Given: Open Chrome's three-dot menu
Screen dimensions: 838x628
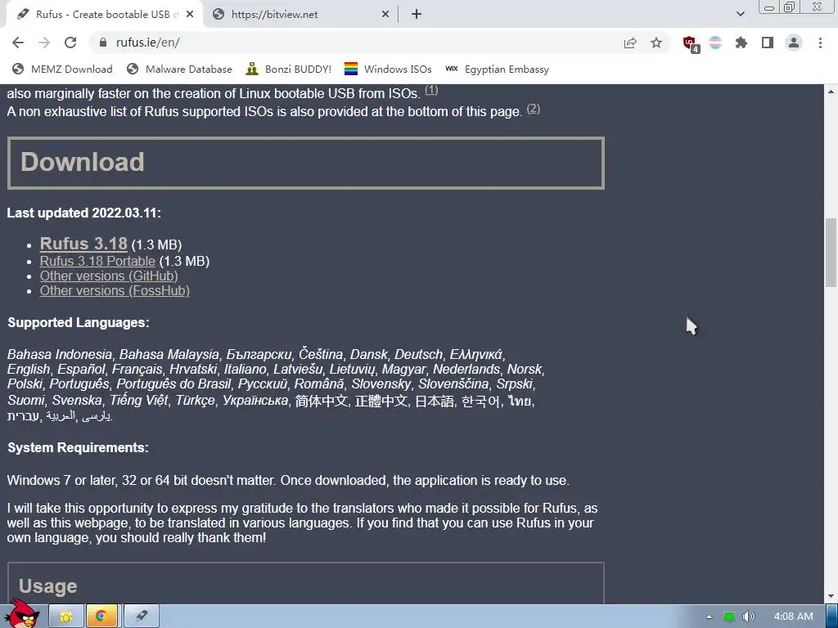Looking at the screenshot, I should click(820, 43).
